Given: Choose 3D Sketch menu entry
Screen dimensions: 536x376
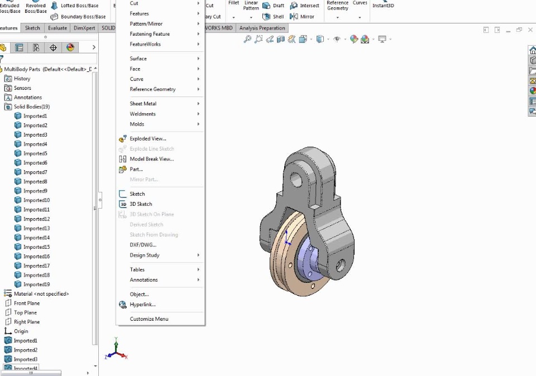Looking at the screenshot, I should pyautogui.click(x=141, y=204).
